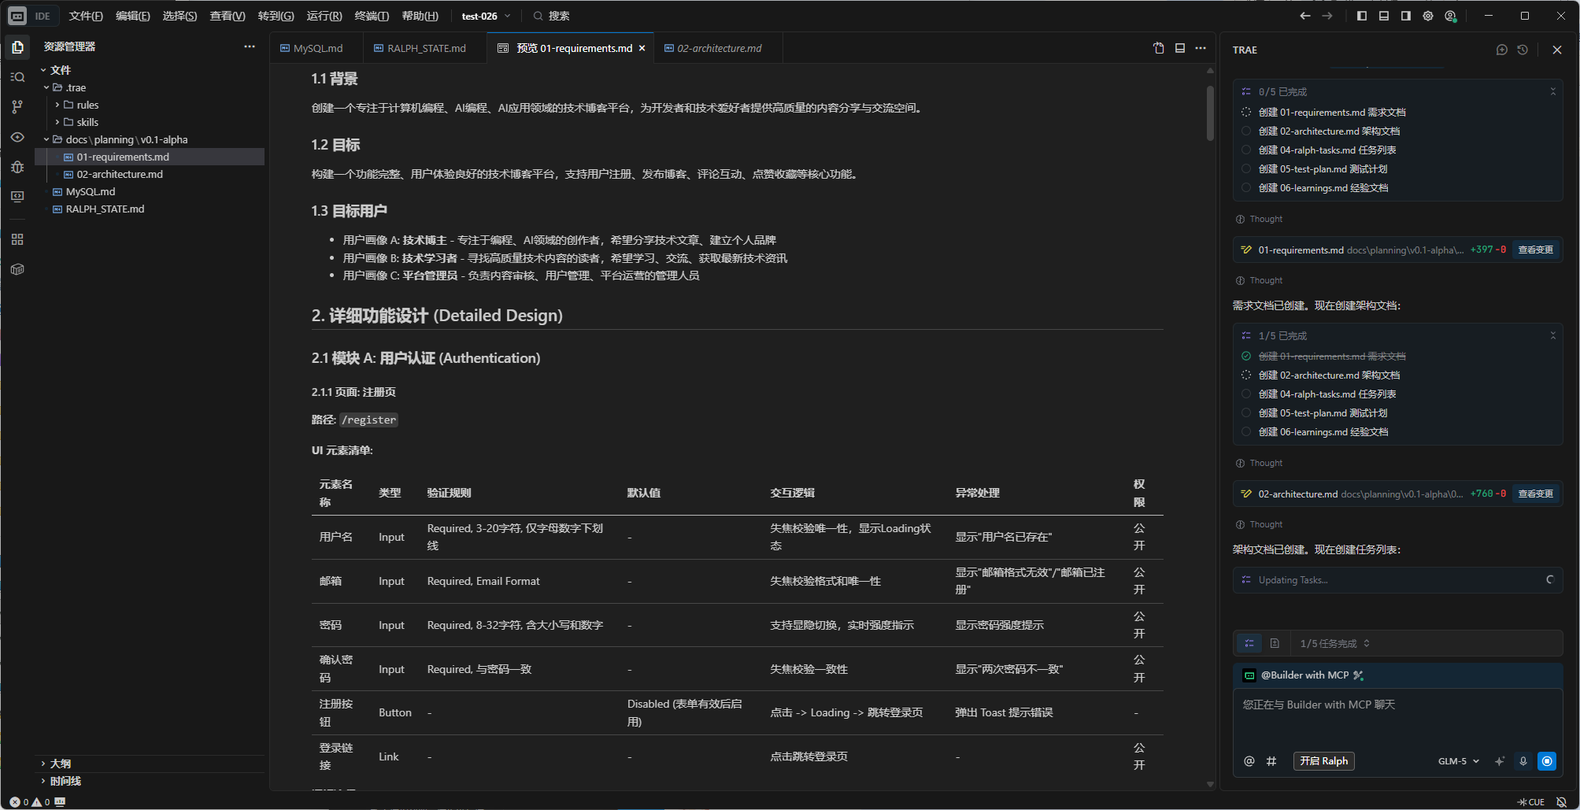Open chat history in TRAE panel

pyautogui.click(x=1523, y=50)
